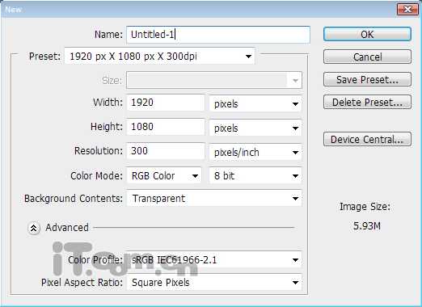Screen dimensions: 422x307
Task: Open the Preset dropdown
Action: [x=159, y=57]
